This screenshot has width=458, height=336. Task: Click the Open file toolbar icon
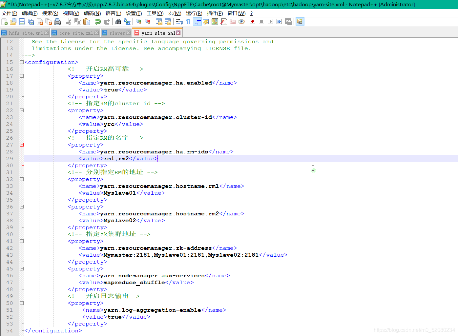click(x=13, y=22)
